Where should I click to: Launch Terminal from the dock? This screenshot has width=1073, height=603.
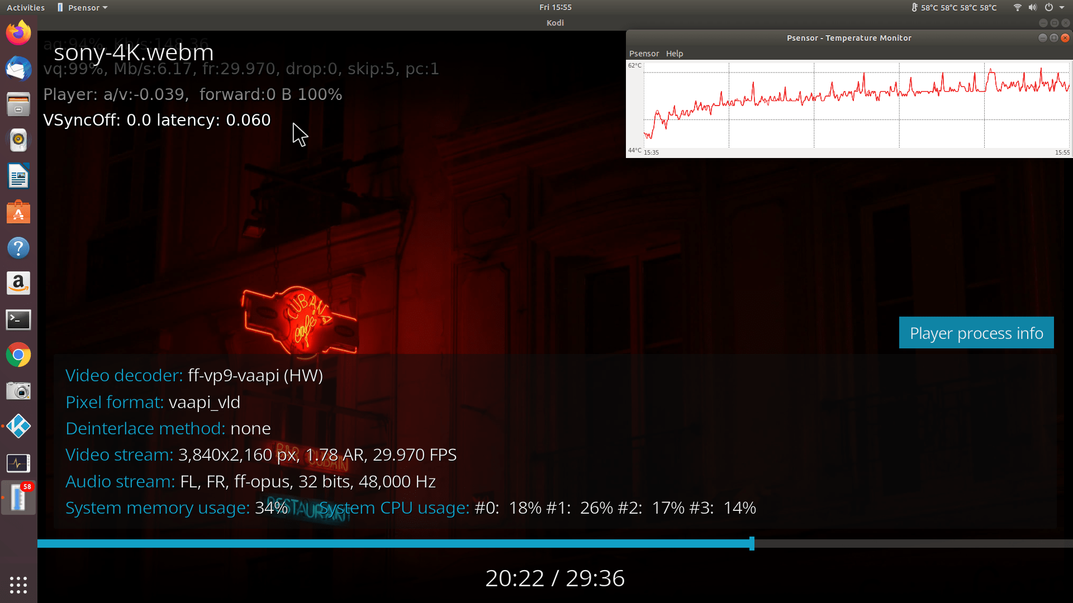[18, 320]
